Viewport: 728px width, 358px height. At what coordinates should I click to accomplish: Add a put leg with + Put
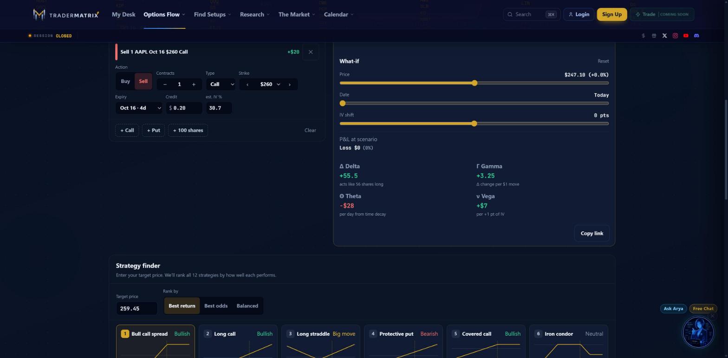(153, 130)
